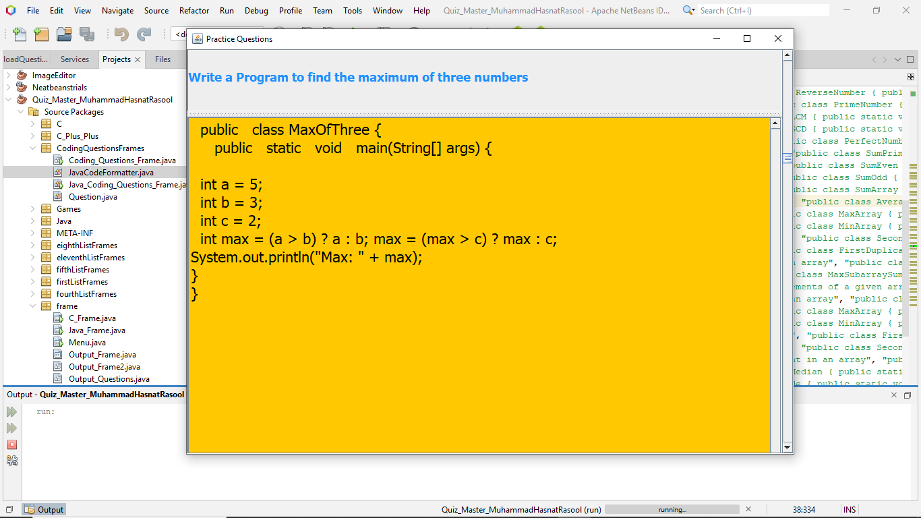Switch to the Services tab

(75, 59)
